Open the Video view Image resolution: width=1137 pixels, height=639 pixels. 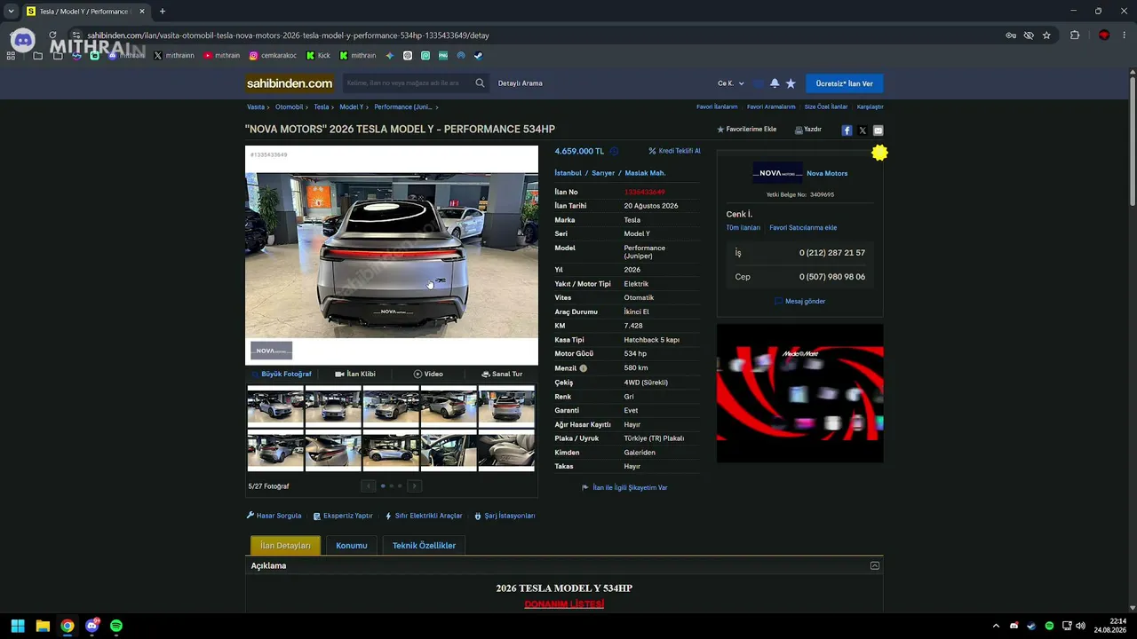click(x=428, y=375)
